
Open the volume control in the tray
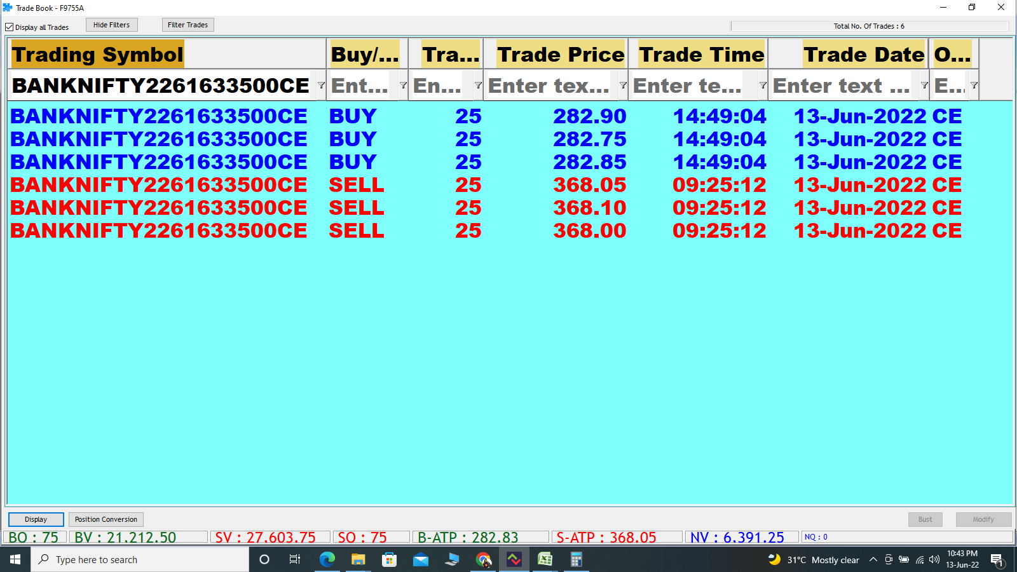point(934,559)
